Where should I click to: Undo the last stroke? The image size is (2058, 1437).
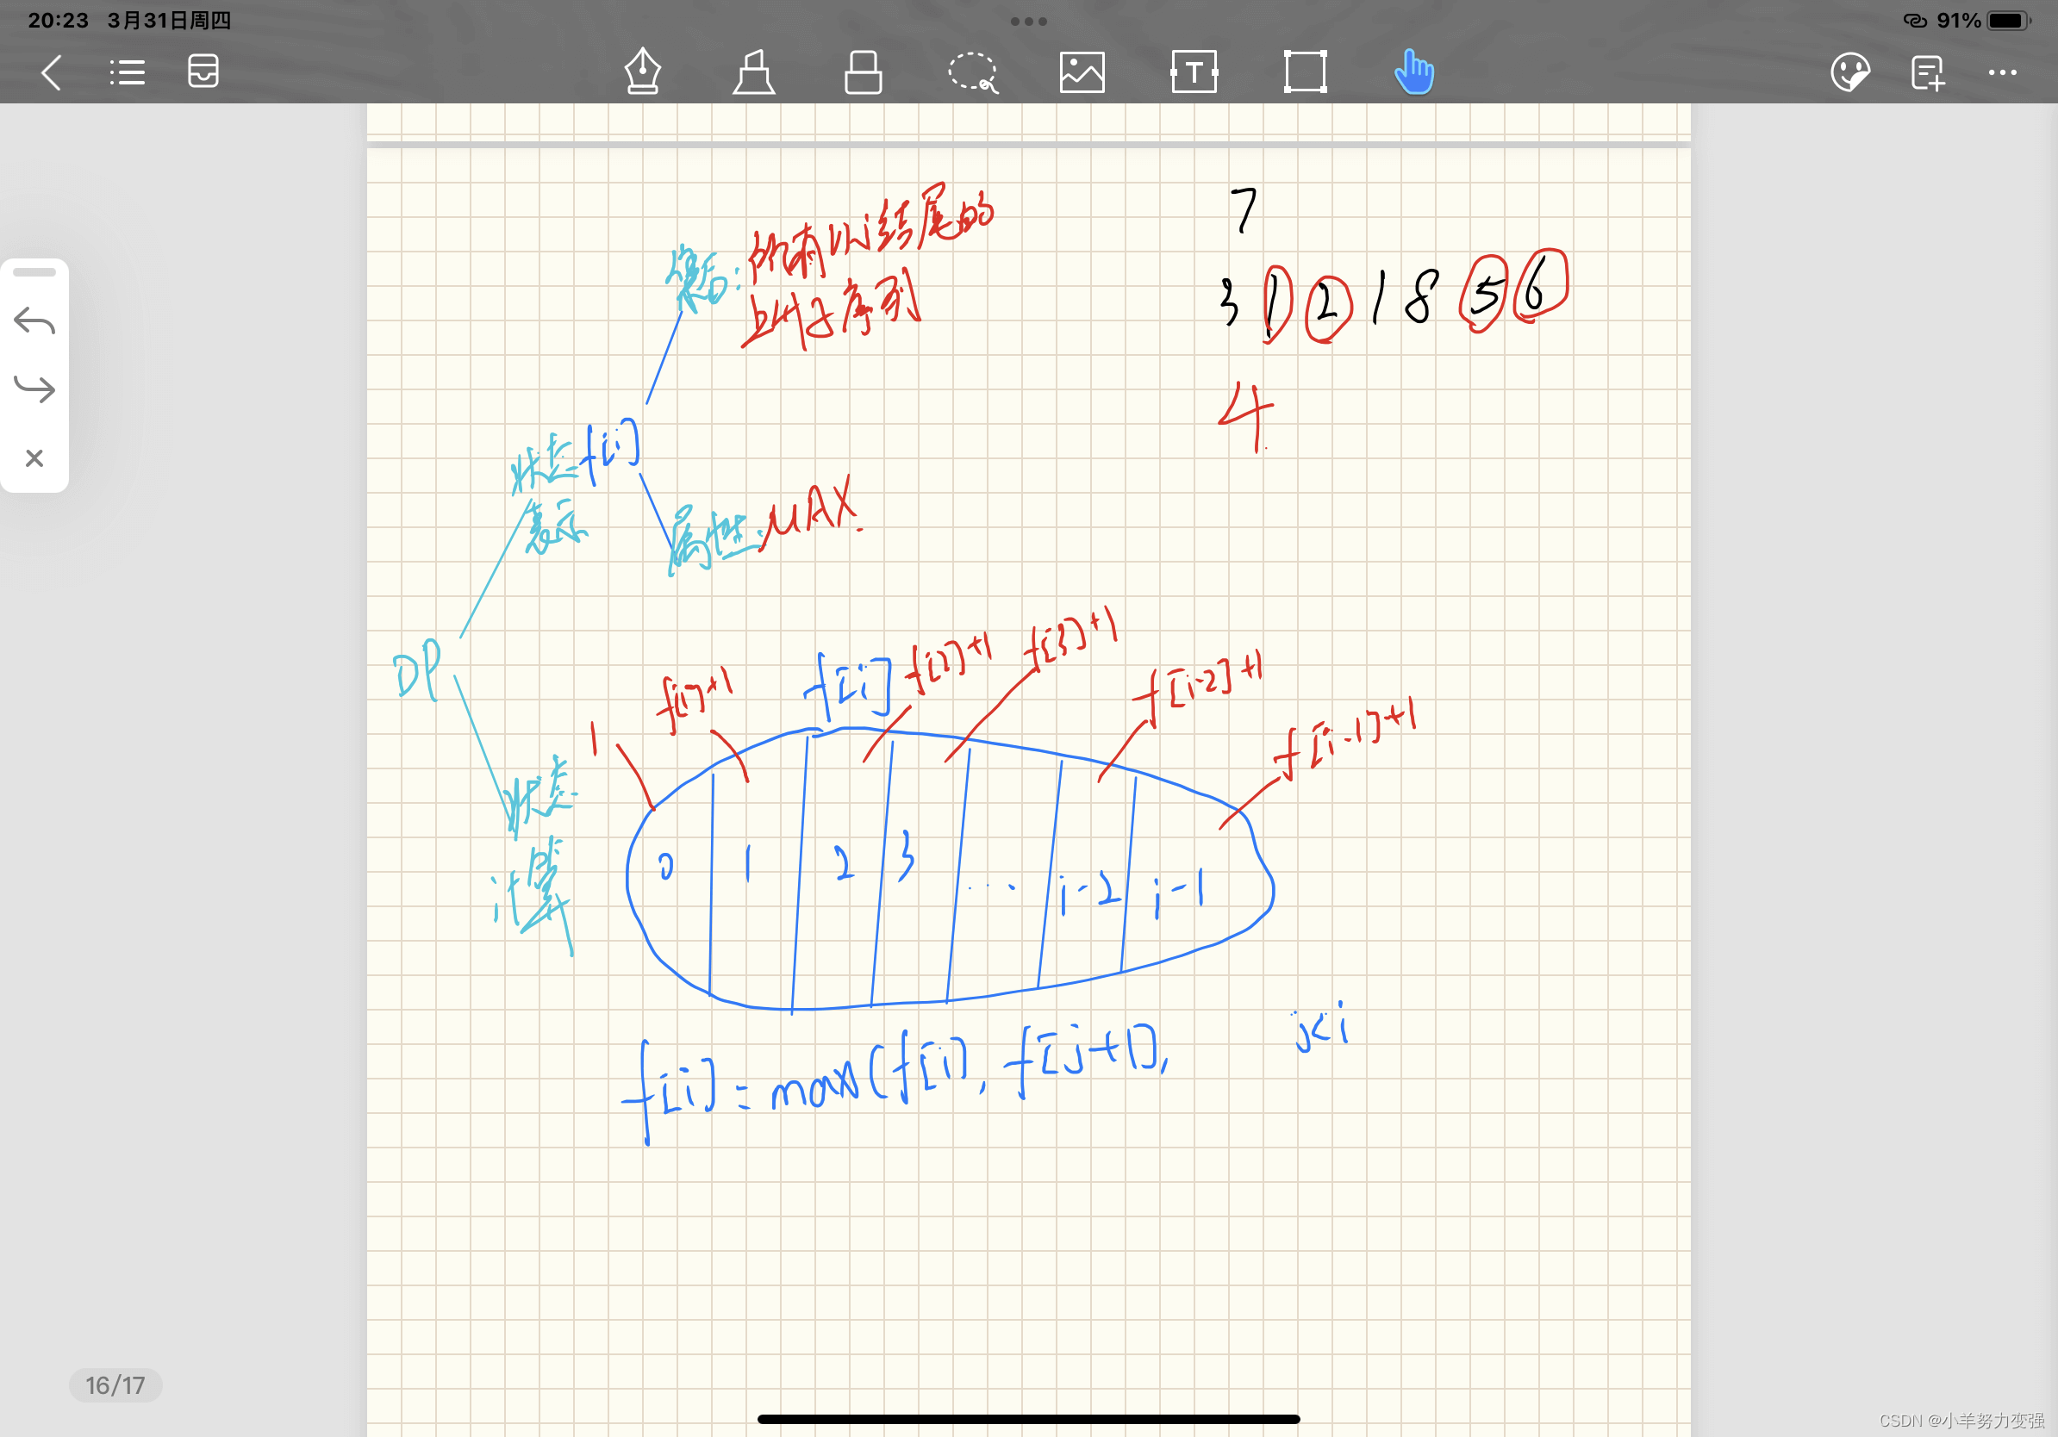(35, 320)
